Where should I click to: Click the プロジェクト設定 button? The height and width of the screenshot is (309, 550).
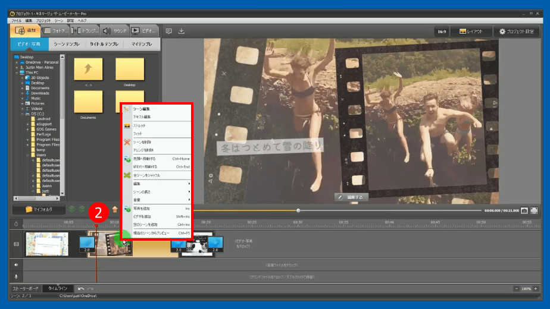point(517,31)
